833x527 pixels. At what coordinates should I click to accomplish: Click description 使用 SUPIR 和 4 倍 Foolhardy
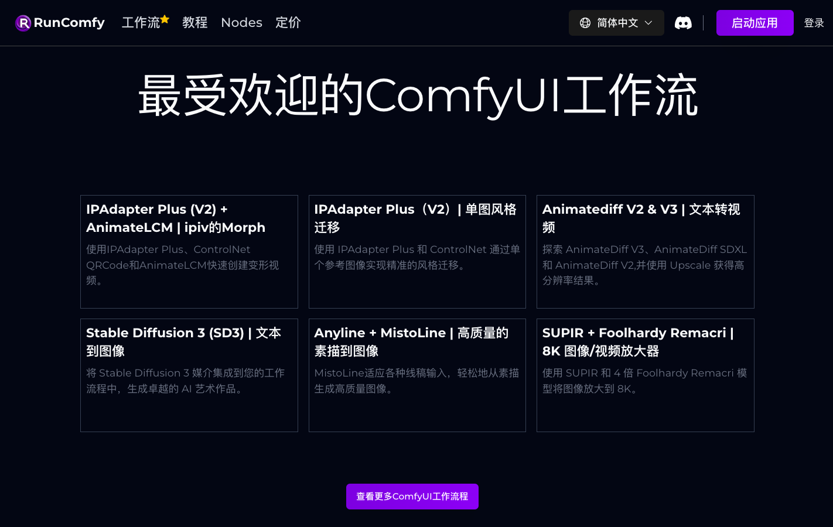(645, 381)
